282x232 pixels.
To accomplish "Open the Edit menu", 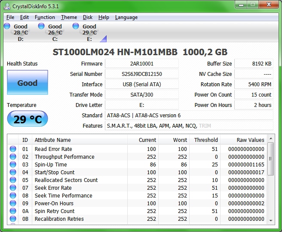I will tap(24, 17).
